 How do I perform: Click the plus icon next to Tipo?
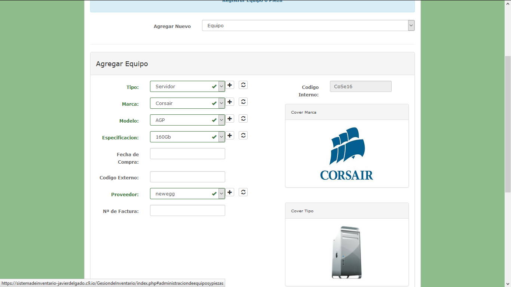coord(230,85)
